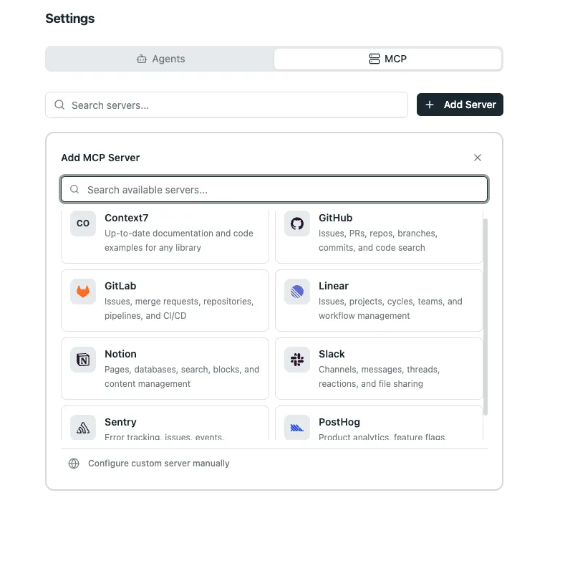Click the Slack logo icon
Screen dimensions: 565x581
click(297, 360)
